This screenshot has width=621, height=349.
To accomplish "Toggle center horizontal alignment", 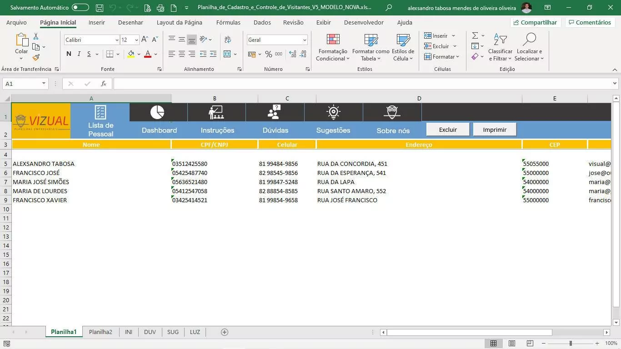I will [181, 54].
